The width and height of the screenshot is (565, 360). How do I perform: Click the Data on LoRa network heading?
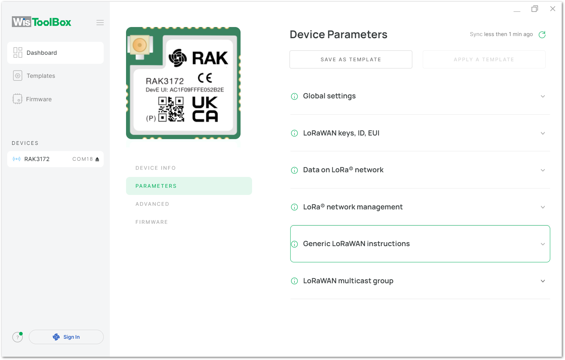pyautogui.click(x=343, y=170)
